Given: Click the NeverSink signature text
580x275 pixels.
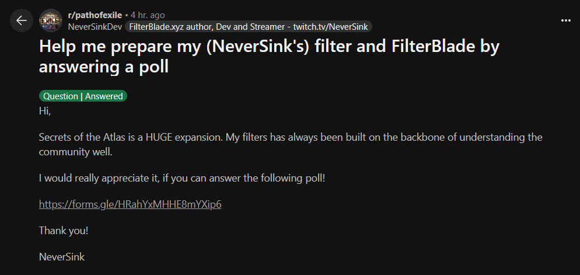Looking at the screenshot, I should (x=62, y=257).
